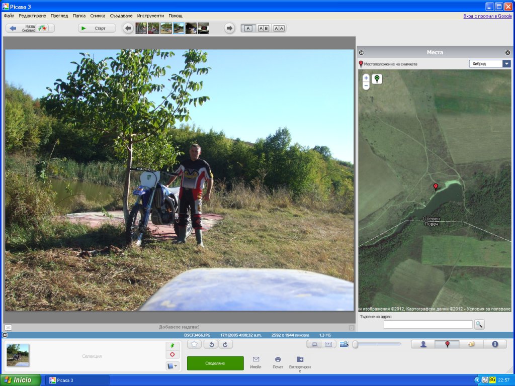Open the Създаване menu
Screen dimensions: 515x386
[x=121, y=16]
